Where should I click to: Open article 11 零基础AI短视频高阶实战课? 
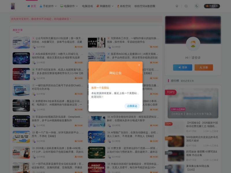[x=57, y=119]
